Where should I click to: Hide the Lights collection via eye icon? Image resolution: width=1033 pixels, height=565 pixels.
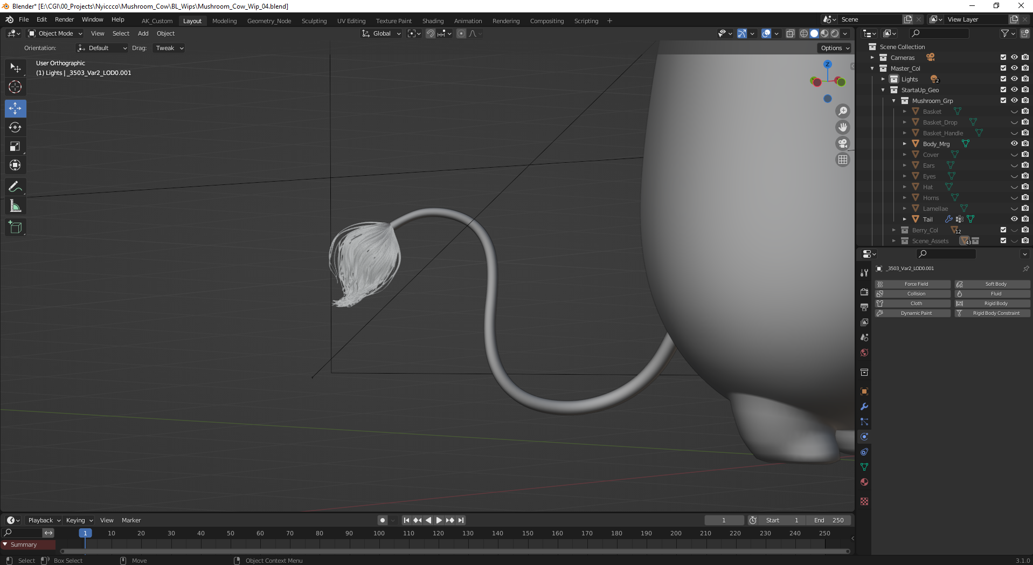coord(1014,79)
